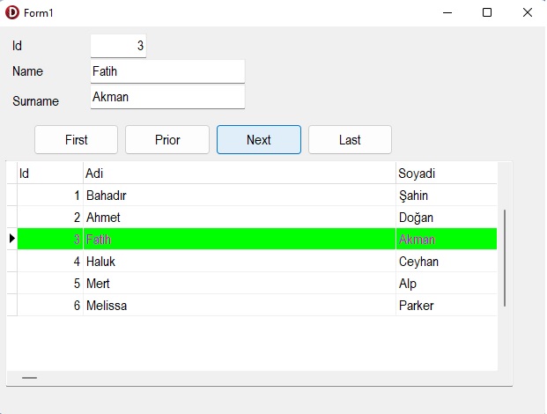The image size is (547, 414).
Task: Select the Bahadır row in the grid
Action: point(257,196)
